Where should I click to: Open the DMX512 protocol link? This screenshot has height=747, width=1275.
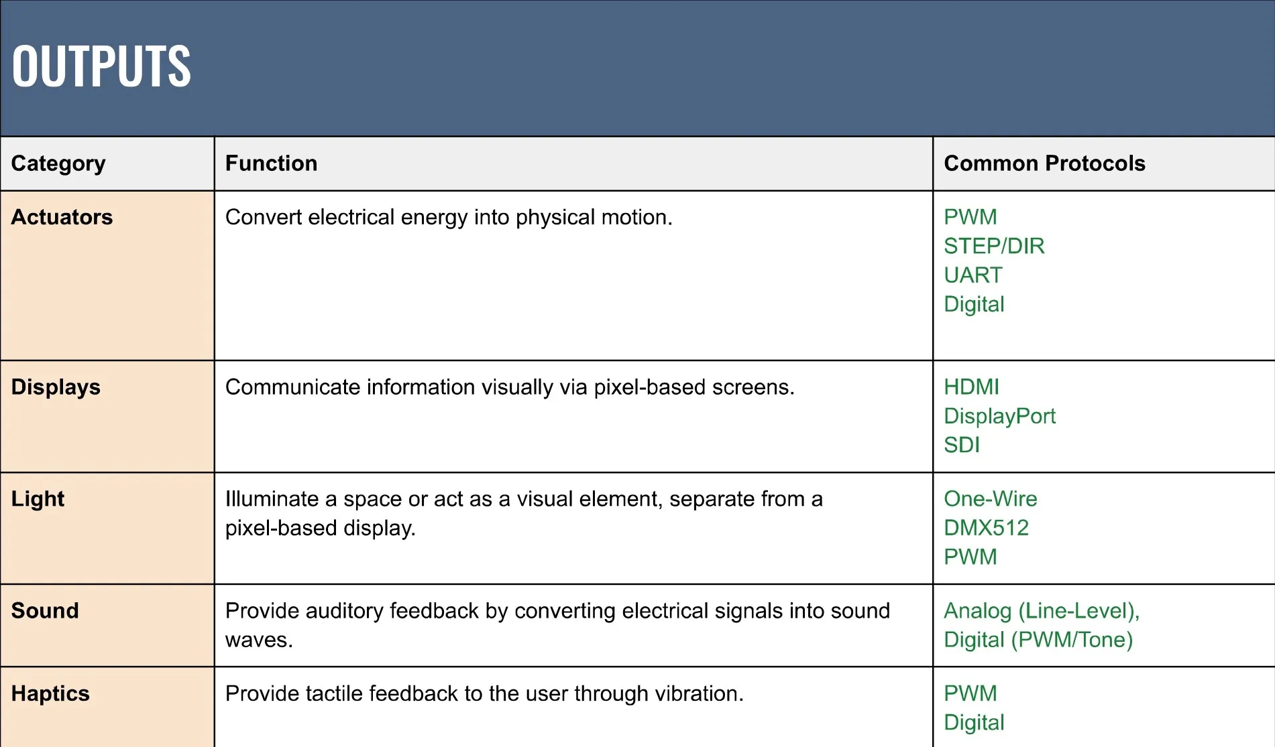click(986, 528)
